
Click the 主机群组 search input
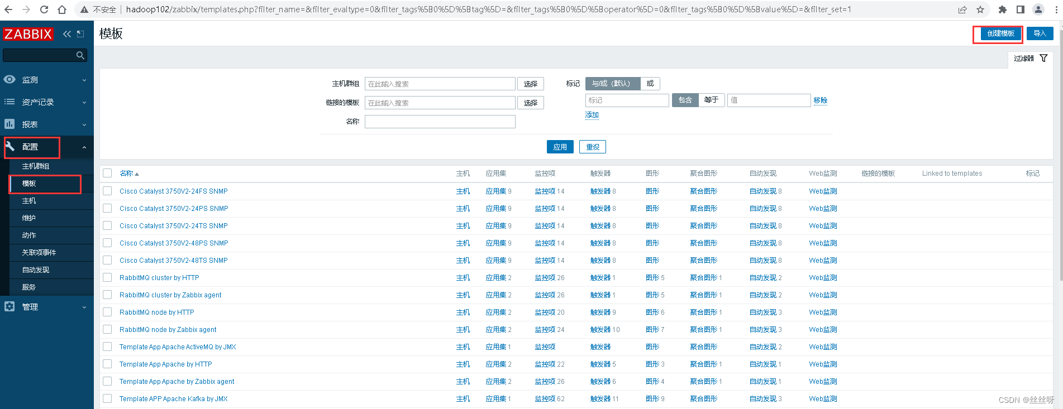pos(440,84)
